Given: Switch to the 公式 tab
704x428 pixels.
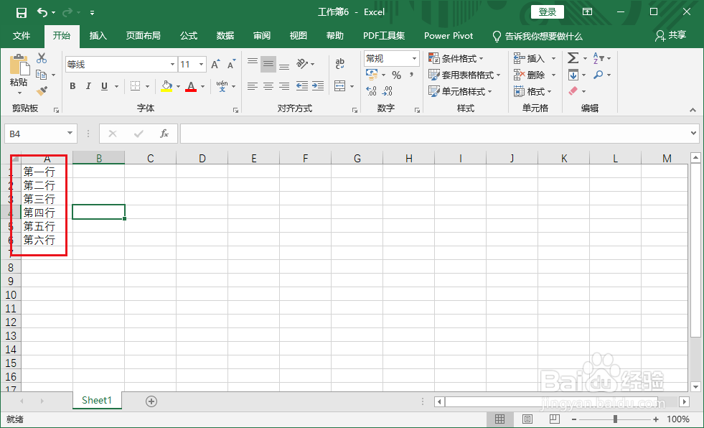Looking at the screenshot, I should (x=189, y=36).
